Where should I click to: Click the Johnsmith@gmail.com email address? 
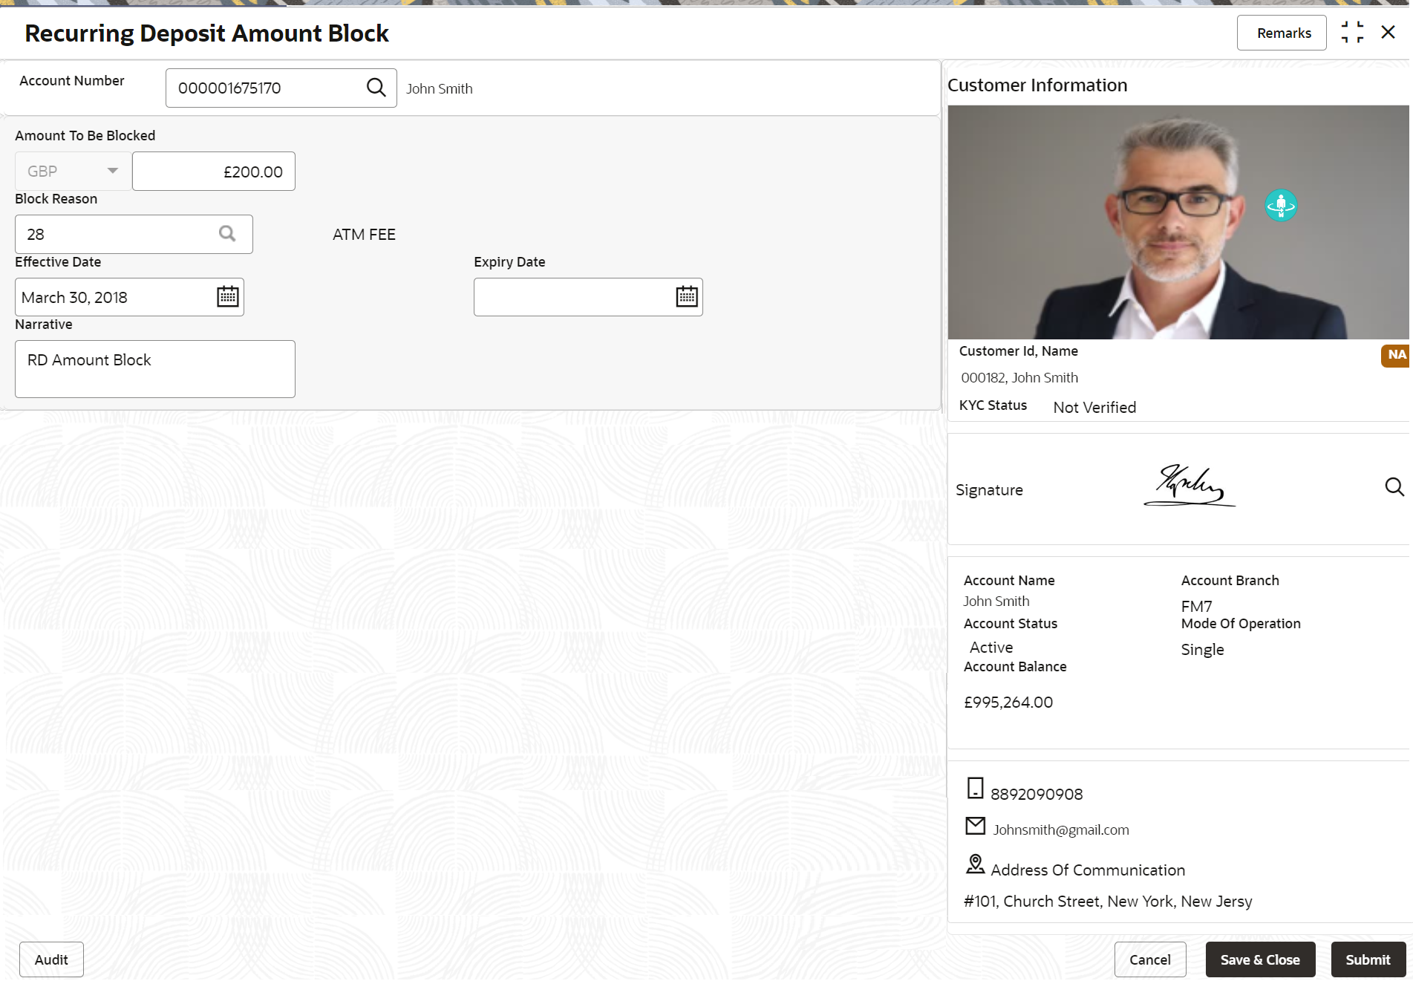point(1061,830)
